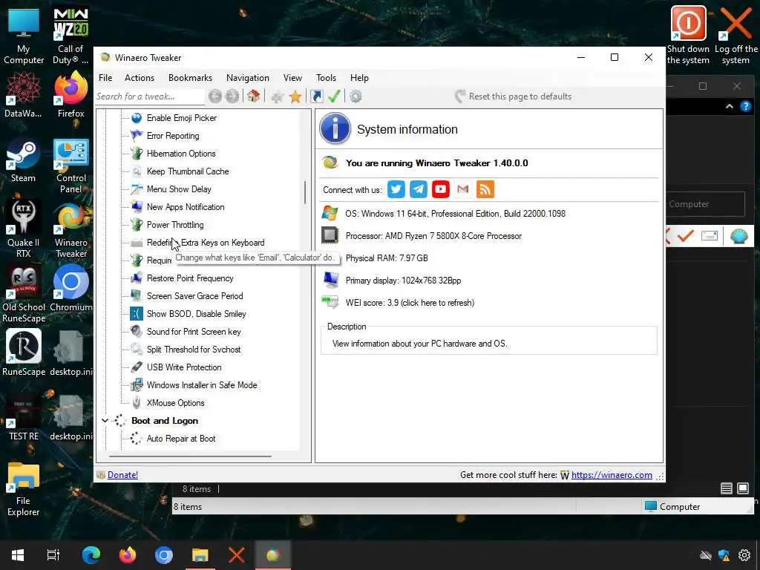This screenshot has height=570, width=760.
Task: Select the Old School RuneScape desktop icon
Action: (23, 294)
